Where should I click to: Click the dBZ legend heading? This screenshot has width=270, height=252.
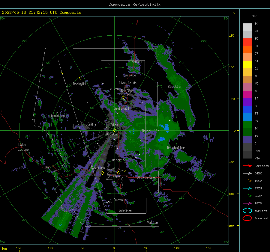point(254,16)
